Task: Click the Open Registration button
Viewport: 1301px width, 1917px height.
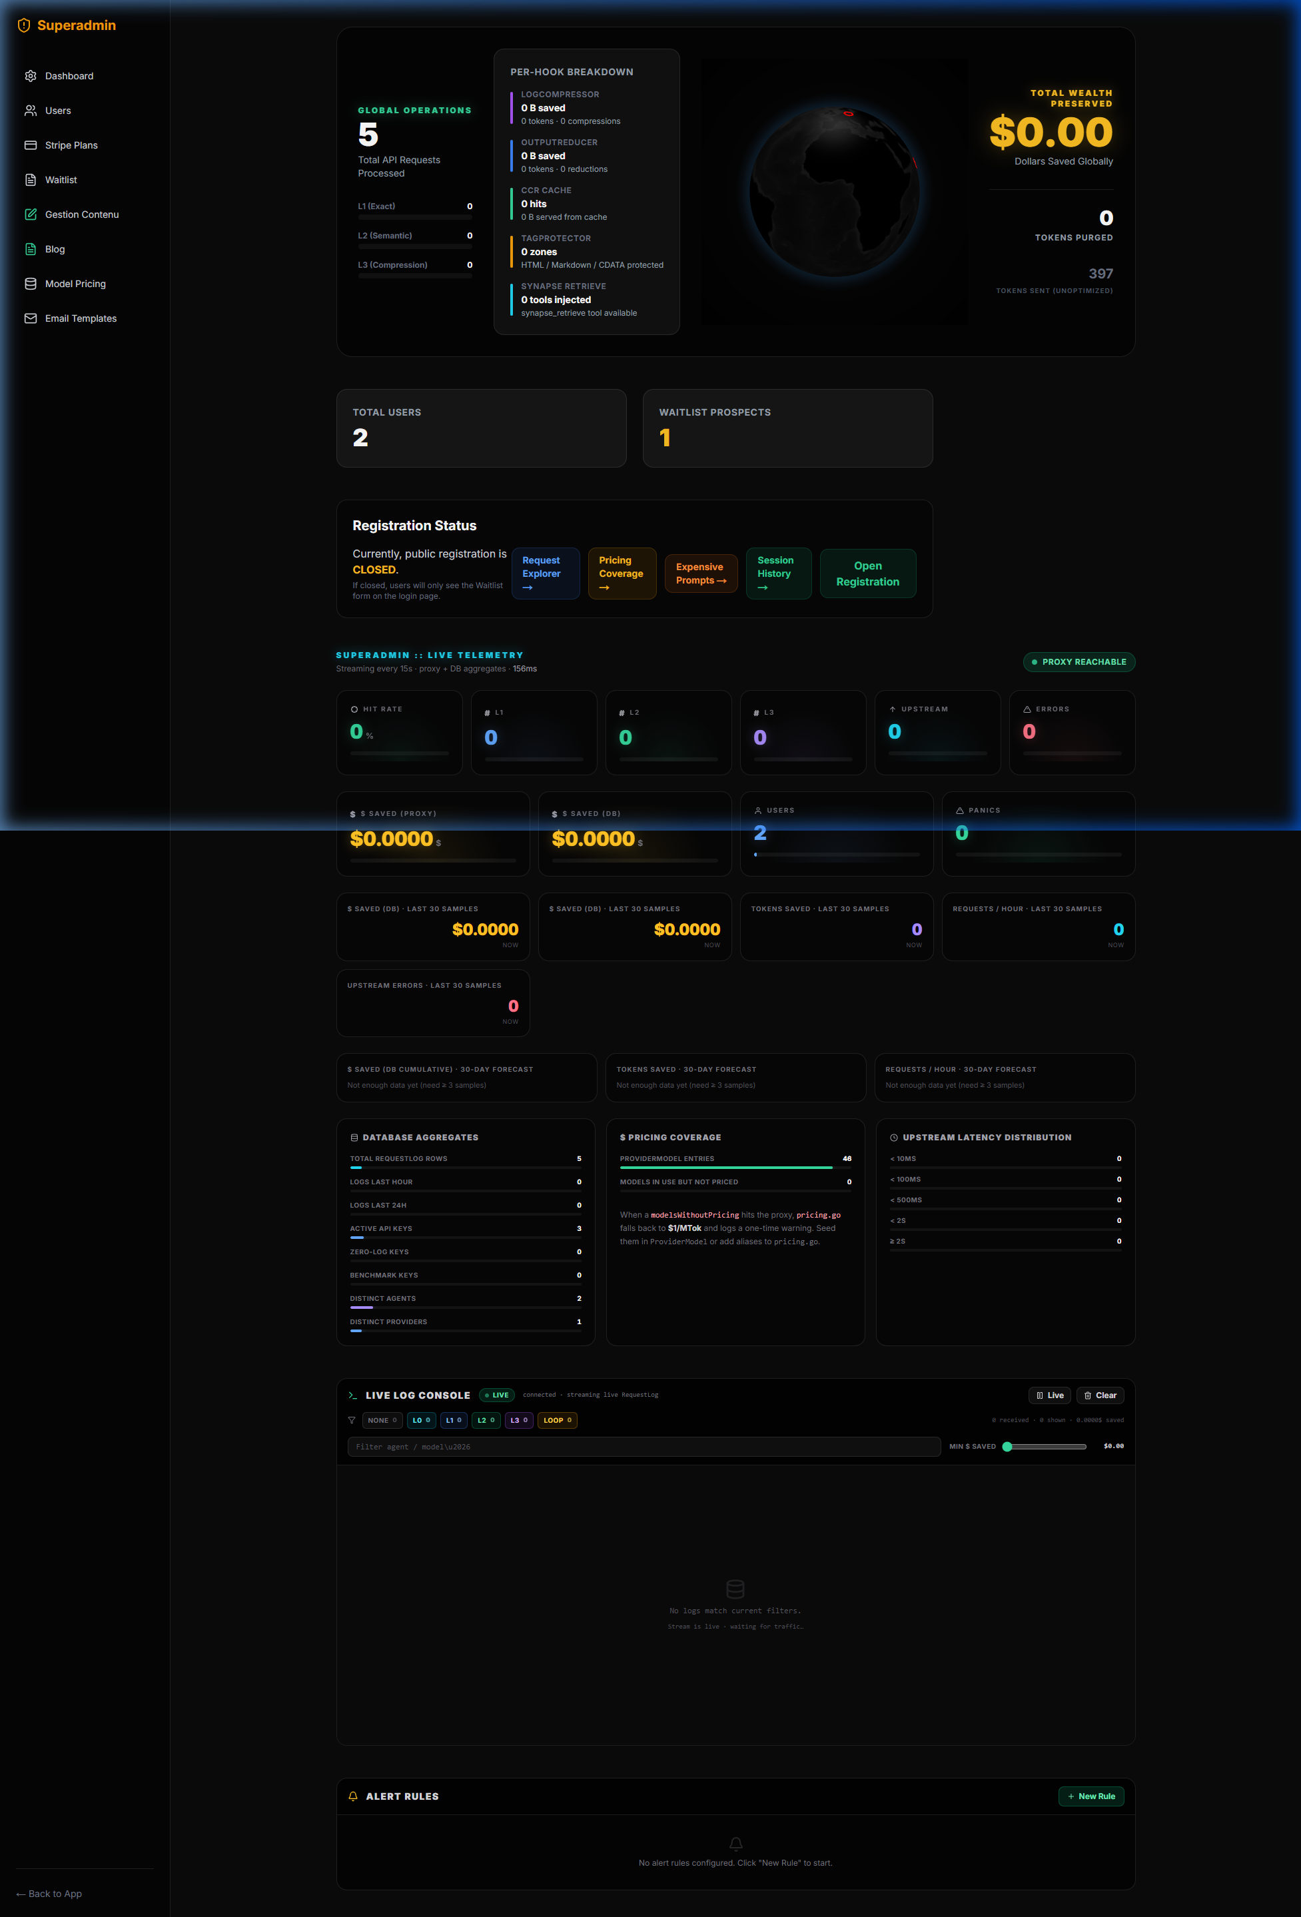Action: click(868, 574)
